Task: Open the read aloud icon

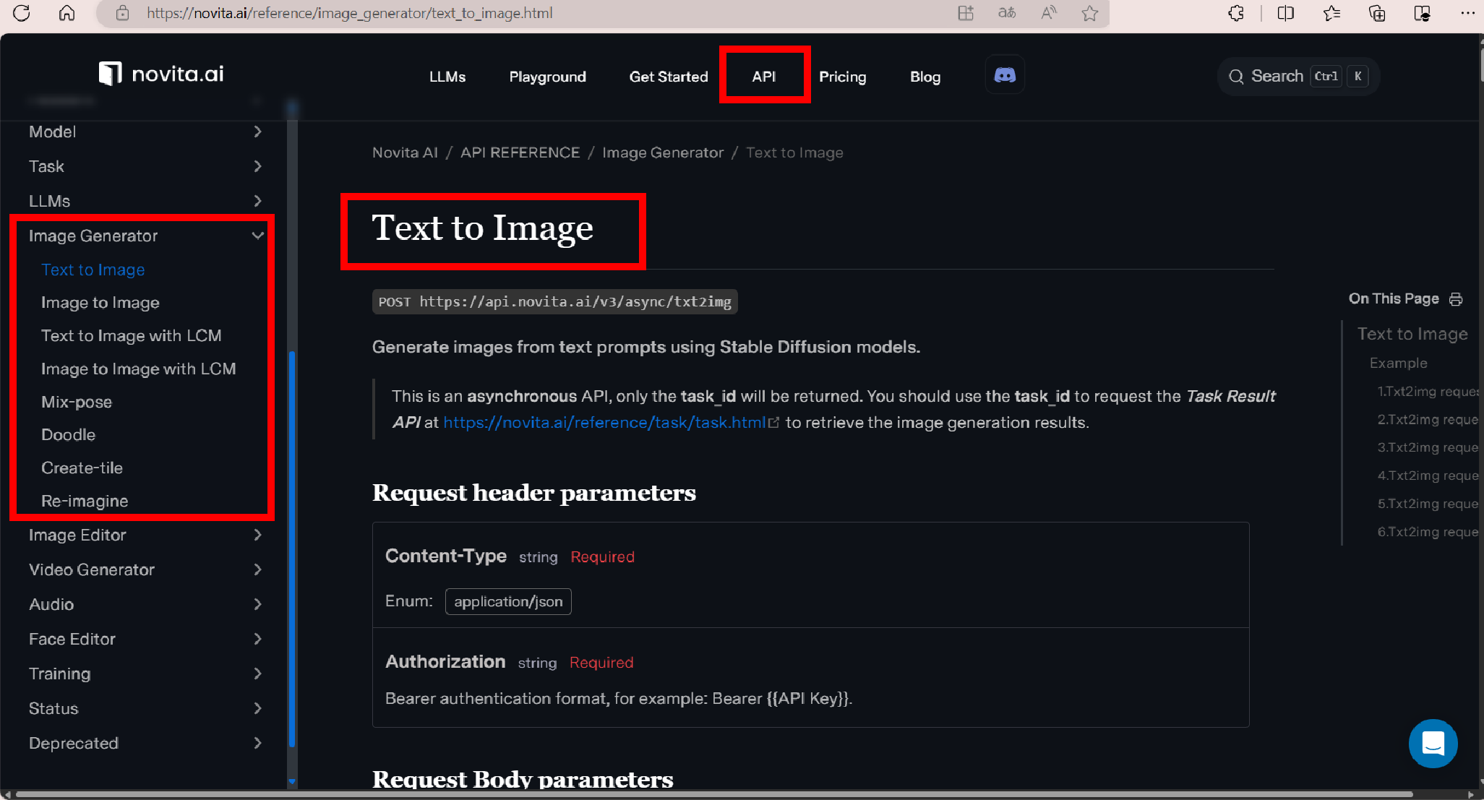Action: coord(1048,13)
